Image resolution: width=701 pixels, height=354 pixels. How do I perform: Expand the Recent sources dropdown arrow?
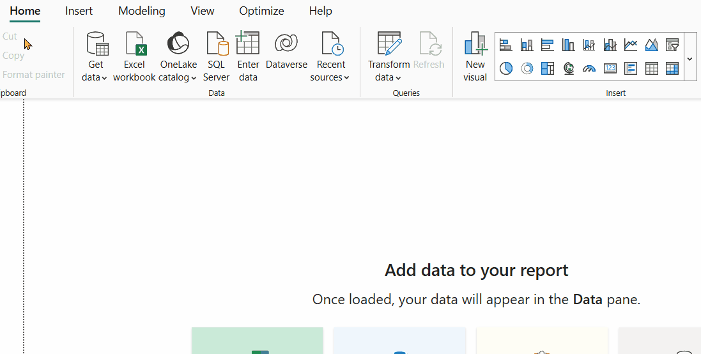click(x=346, y=78)
